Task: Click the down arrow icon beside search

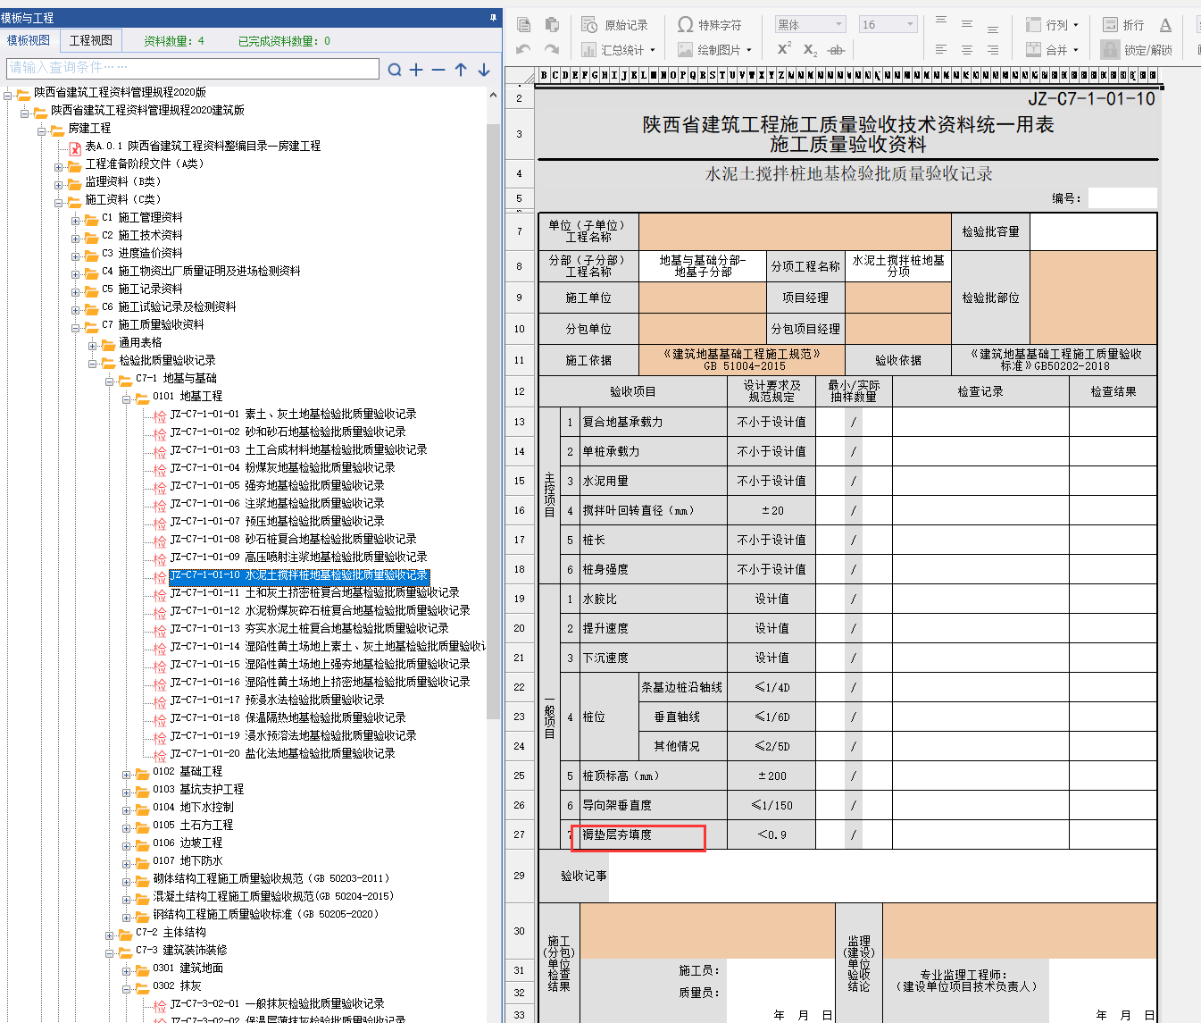Action: pyautogui.click(x=484, y=70)
